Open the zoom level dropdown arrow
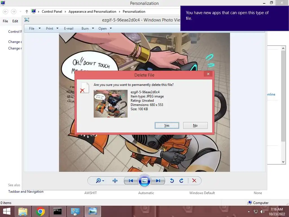This screenshot has width=289, height=217. pyautogui.click(x=103, y=181)
